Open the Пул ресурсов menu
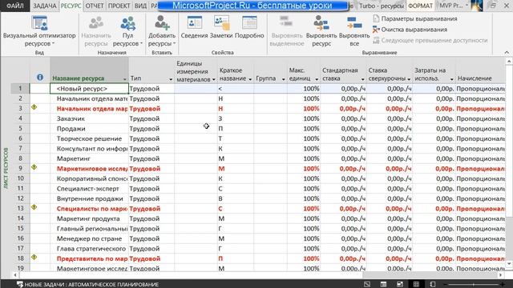 [x=127, y=31]
